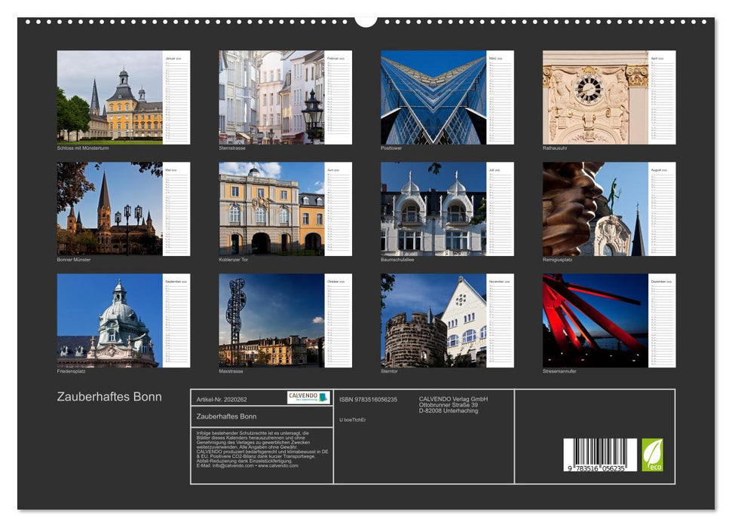Click the Zauberhaftes Bonn title field
The width and height of the screenshot is (732, 527).
click(x=226, y=416)
